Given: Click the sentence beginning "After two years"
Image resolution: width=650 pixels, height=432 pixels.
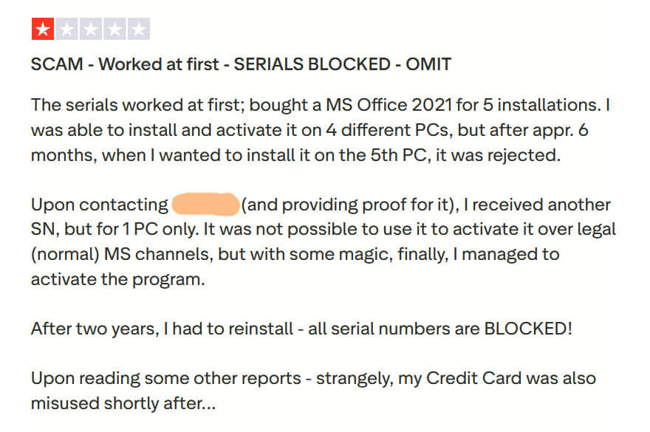Looking at the screenshot, I should tap(301, 329).
